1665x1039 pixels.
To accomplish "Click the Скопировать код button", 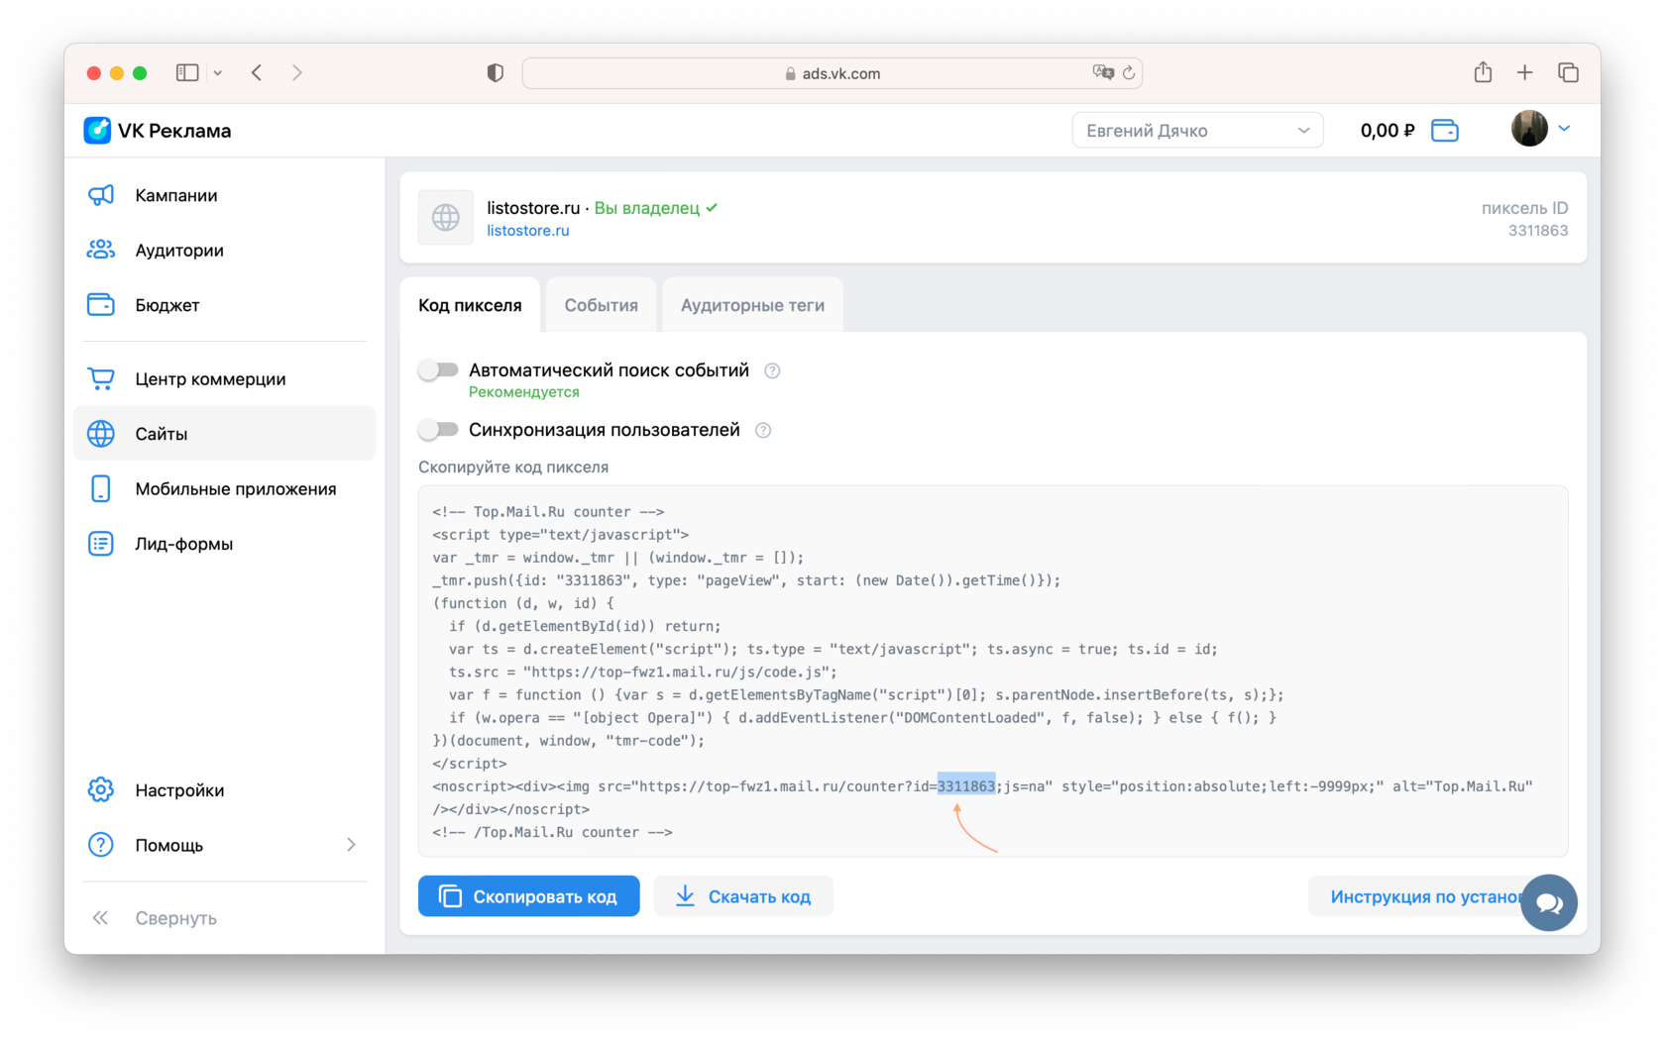I will coord(529,896).
